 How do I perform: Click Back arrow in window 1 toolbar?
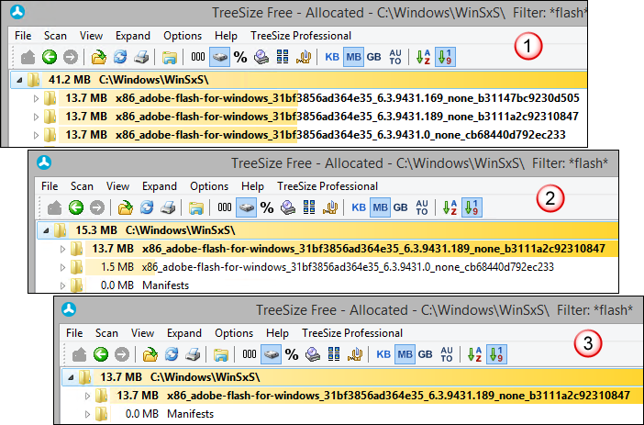(50, 57)
